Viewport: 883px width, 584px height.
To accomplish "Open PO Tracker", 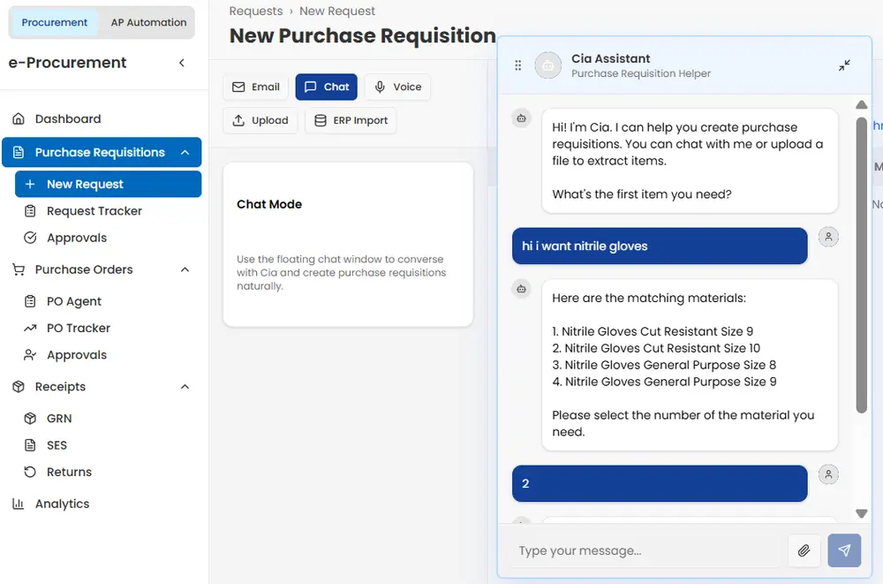I will [79, 328].
